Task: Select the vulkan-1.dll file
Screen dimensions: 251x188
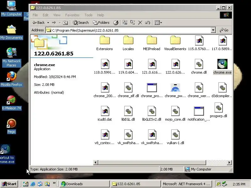Action: click(x=175, y=137)
